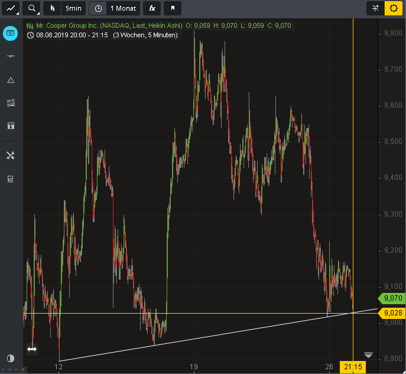406x374 pixels.
Task: Select the candlestick chart style icon
Action: click(x=53, y=8)
